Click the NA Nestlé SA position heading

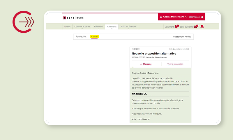139,94
